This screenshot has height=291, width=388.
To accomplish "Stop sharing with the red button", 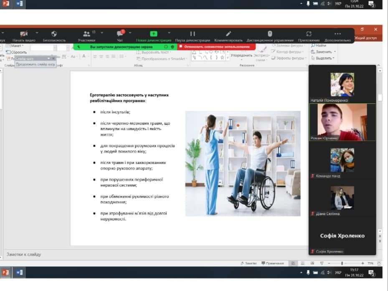I will pos(217,47).
